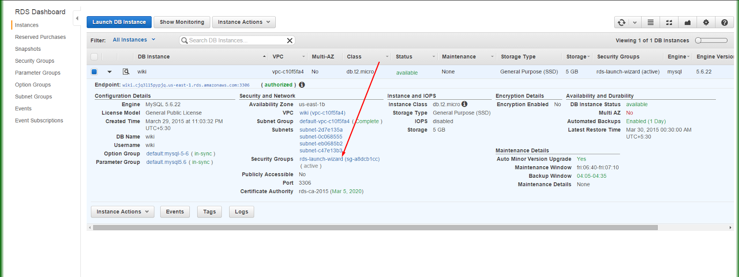Image resolution: width=739 pixels, height=277 pixels.
Task: Refresh the DB instances list
Action: pyautogui.click(x=622, y=22)
